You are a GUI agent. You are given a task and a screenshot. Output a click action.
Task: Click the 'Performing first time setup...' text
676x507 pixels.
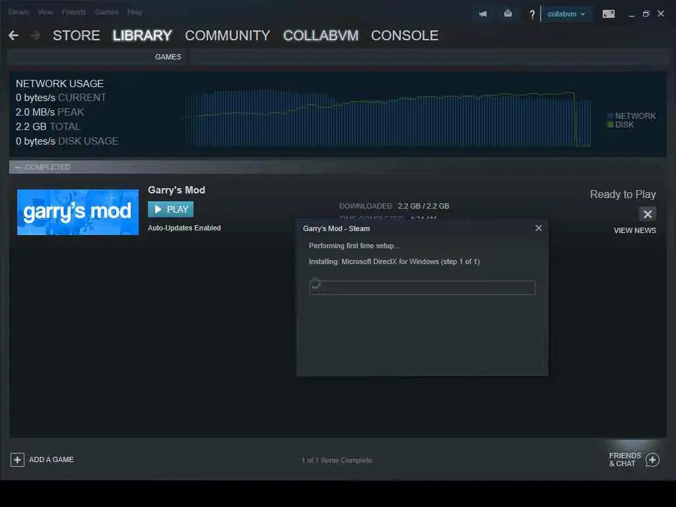[x=355, y=246]
